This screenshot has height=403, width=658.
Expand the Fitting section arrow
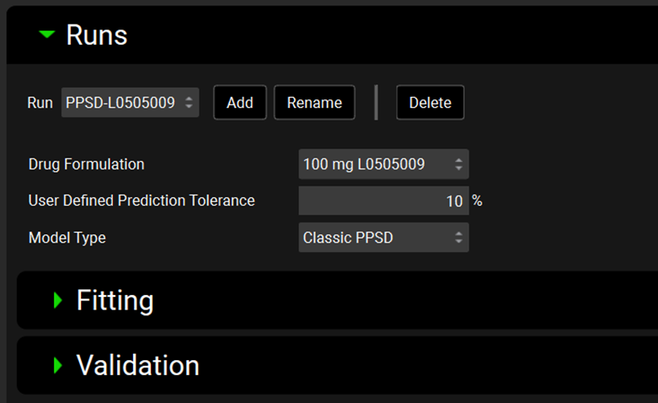point(58,300)
